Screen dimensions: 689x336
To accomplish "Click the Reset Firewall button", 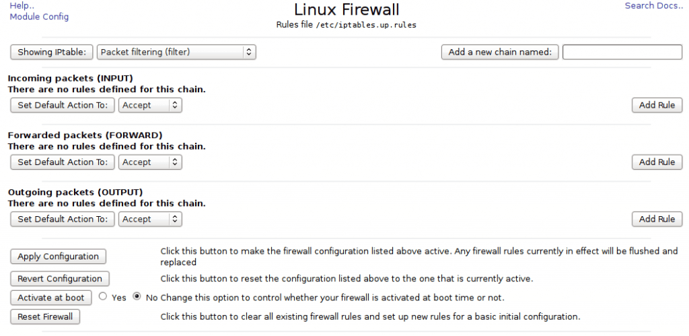I will pos(46,316).
